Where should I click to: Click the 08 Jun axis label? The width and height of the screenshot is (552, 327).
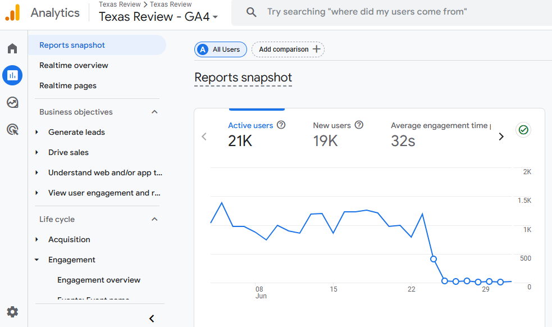pos(261,293)
